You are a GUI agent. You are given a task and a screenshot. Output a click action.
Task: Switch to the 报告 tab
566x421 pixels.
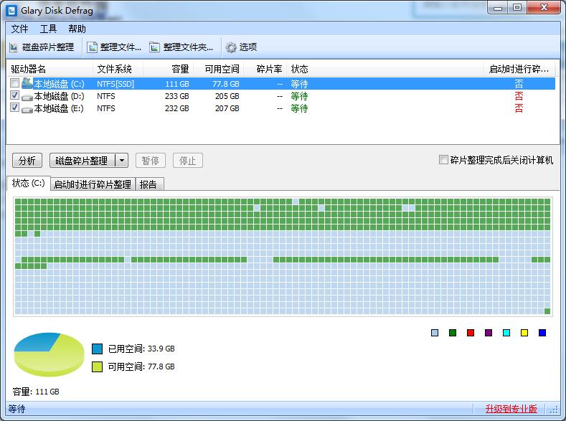point(148,184)
